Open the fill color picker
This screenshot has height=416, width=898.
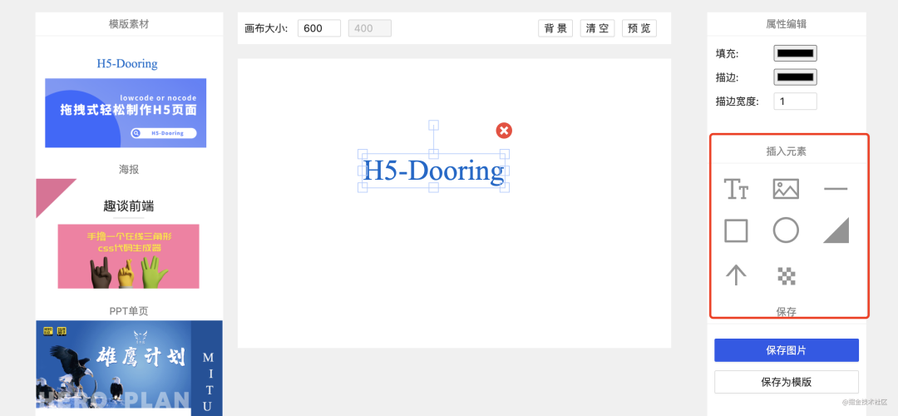[795, 53]
